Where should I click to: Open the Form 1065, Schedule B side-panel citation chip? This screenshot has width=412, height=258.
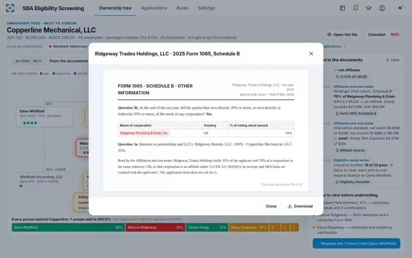pyautogui.click(x=355, y=113)
